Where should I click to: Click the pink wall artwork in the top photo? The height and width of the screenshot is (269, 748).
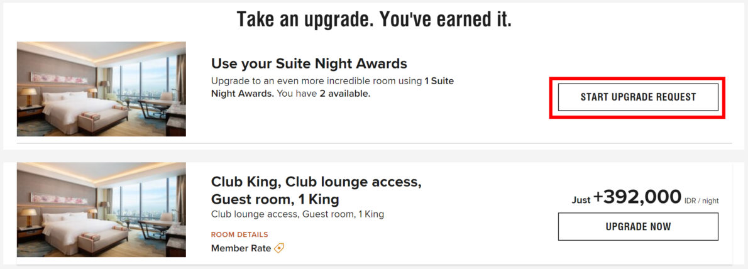click(x=58, y=78)
